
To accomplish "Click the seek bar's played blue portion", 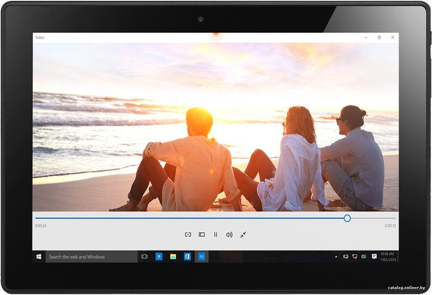I will [x=189, y=218].
